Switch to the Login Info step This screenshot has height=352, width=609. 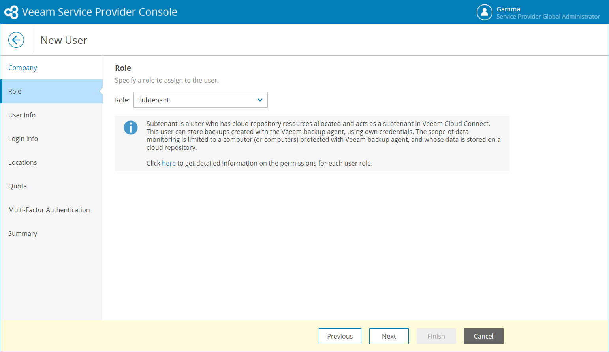click(23, 139)
